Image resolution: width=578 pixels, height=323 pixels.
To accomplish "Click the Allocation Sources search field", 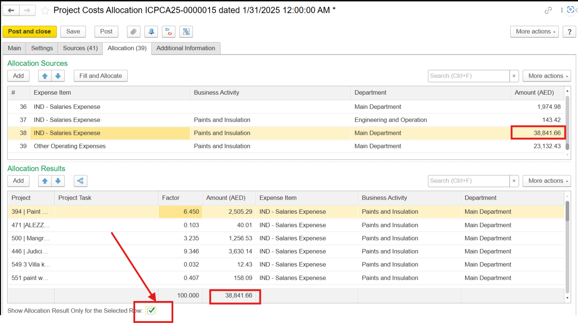I will [468, 76].
